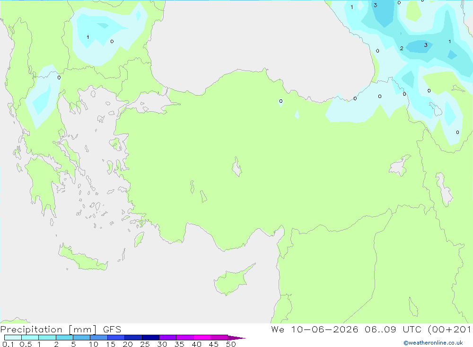473x347 pixels.
Task: Open the weatheronline.co.uk copyright link
Action: (x=433, y=343)
